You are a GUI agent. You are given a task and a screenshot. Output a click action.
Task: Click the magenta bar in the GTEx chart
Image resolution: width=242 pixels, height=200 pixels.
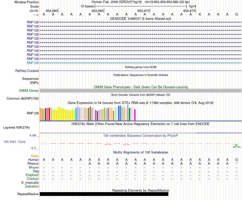135,115
